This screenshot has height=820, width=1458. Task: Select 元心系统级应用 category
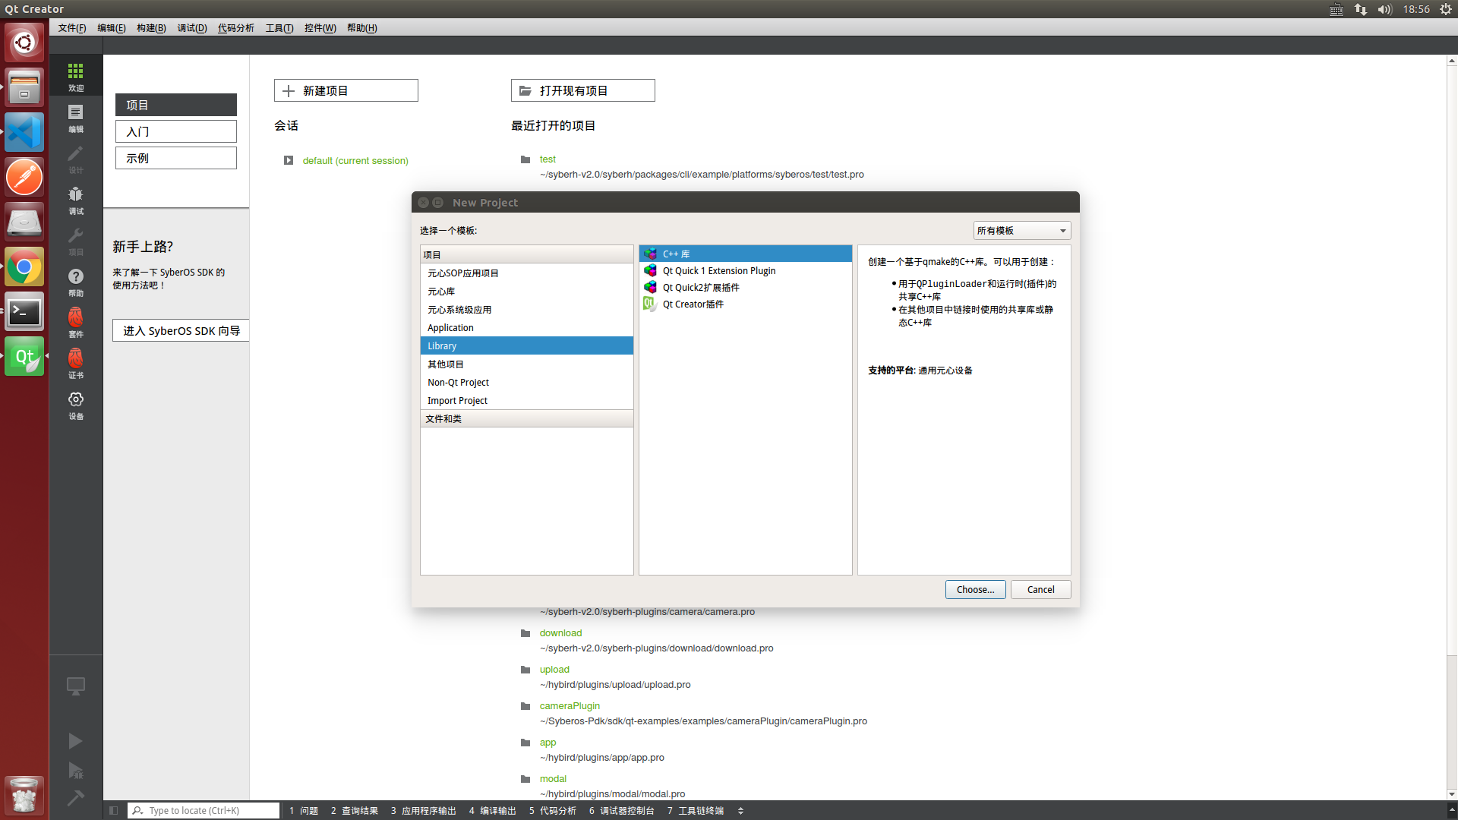527,309
